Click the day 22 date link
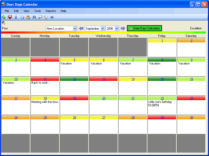 tap(162, 98)
